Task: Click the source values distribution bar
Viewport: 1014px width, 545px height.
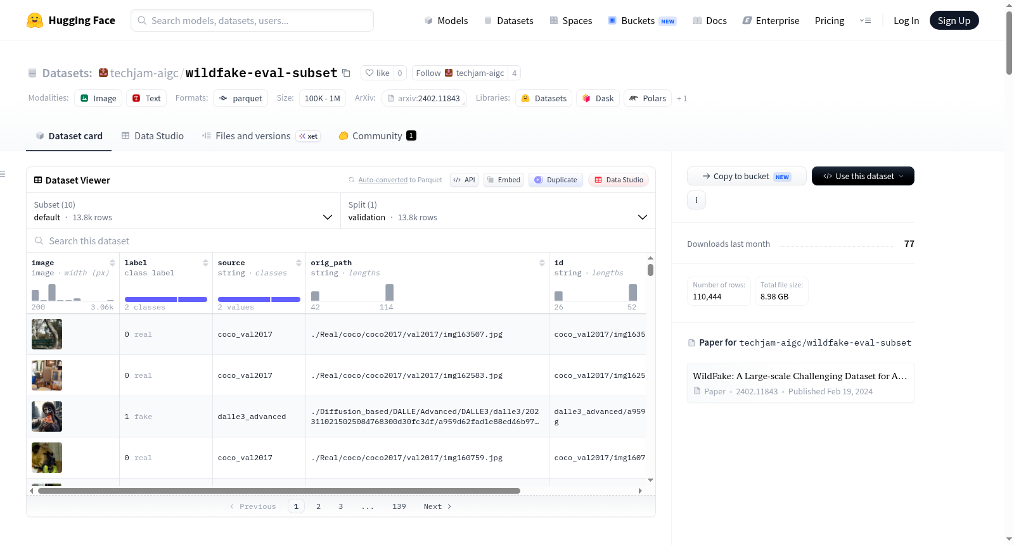Action: point(259,299)
